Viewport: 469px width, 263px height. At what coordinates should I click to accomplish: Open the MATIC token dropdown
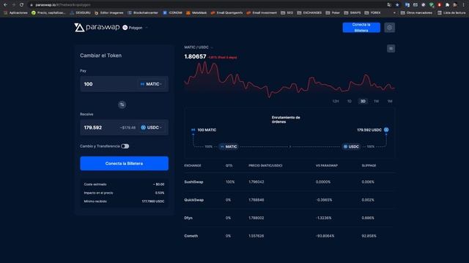tap(151, 84)
